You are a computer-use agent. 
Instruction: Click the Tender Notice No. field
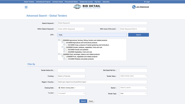pos(71,70)
